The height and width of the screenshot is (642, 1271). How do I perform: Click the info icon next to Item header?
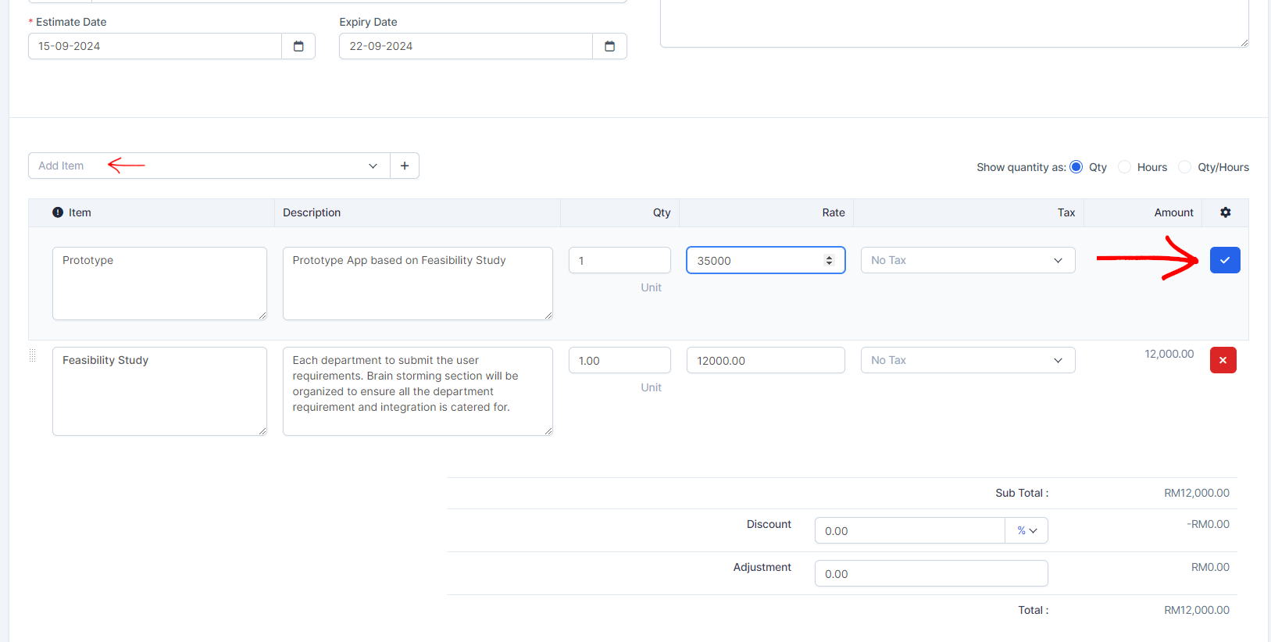pyautogui.click(x=58, y=212)
